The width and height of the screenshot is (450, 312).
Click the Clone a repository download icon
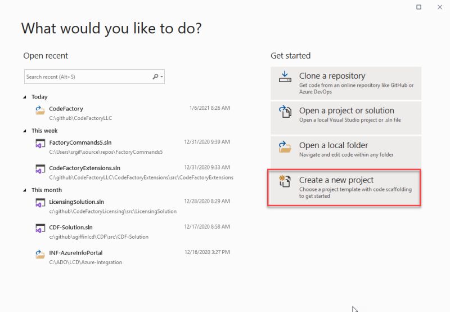click(x=285, y=77)
